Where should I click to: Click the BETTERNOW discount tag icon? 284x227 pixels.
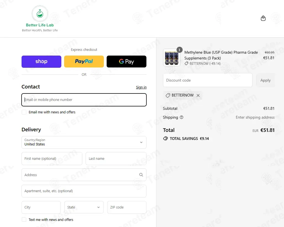[168, 95]
